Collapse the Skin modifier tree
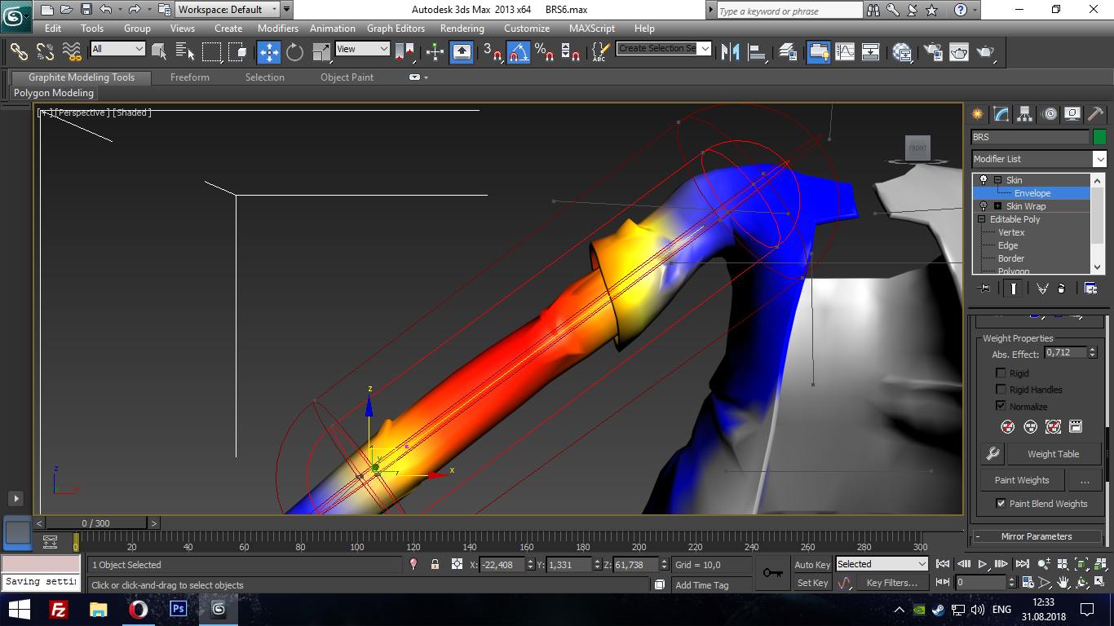Screen dimensions: 1114x626 click(997, 180)
